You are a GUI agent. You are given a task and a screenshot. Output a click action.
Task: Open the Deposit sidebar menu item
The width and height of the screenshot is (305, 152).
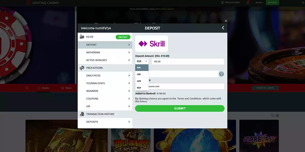(105, 45)
